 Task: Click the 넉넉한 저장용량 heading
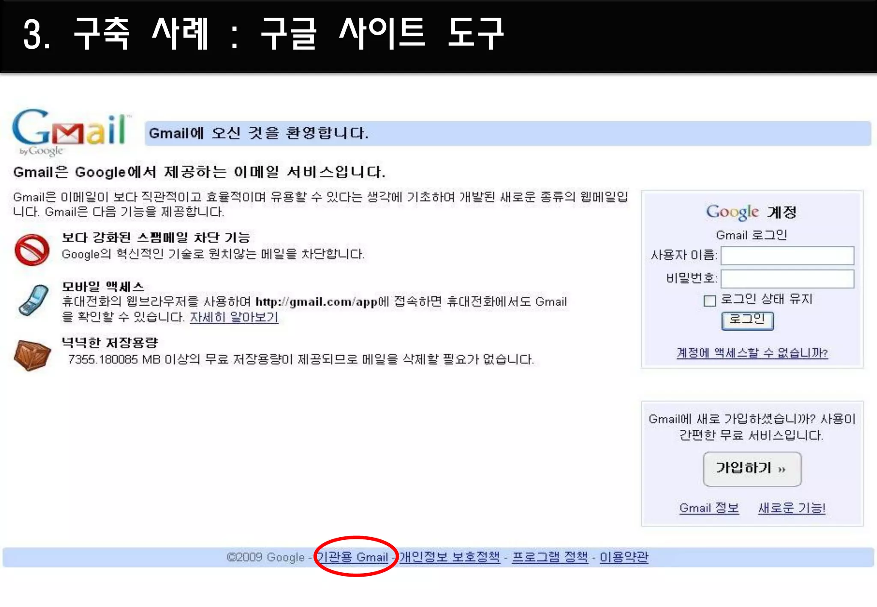[110, 342]
